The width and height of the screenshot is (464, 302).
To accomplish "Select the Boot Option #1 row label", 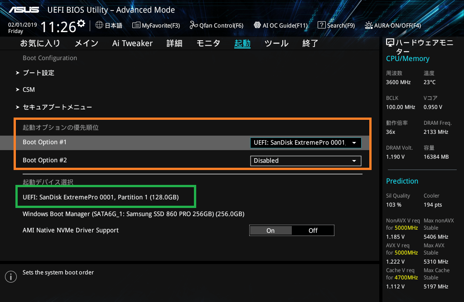I will 45,142.
